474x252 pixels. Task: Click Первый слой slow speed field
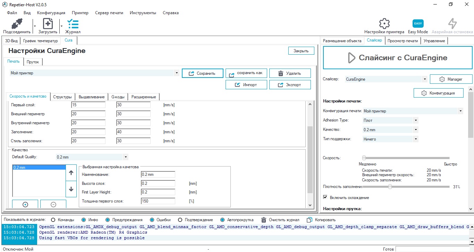pos(88,105)
